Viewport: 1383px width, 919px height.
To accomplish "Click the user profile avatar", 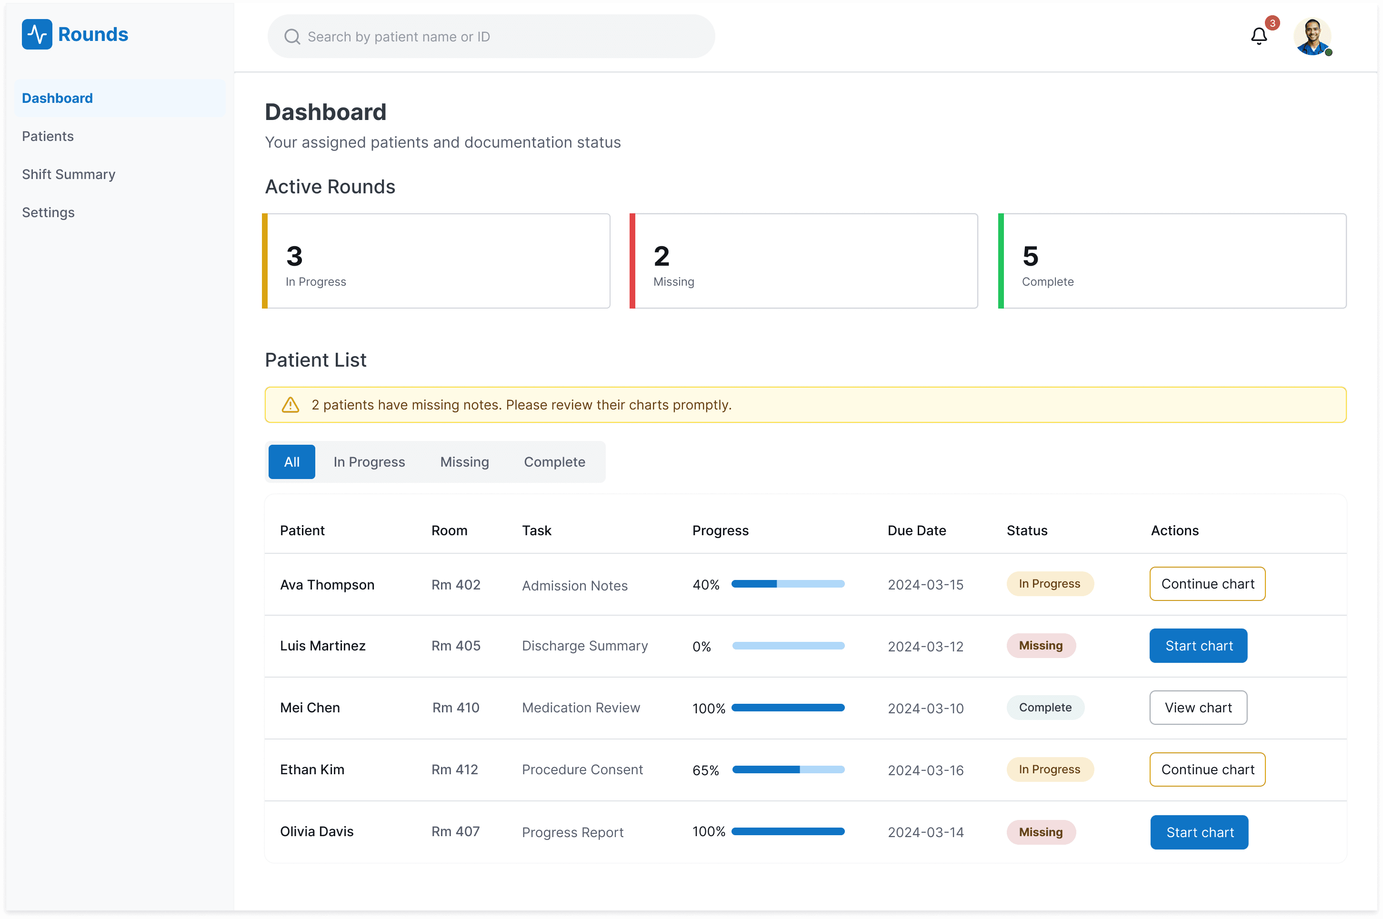I will point(1312,36).
